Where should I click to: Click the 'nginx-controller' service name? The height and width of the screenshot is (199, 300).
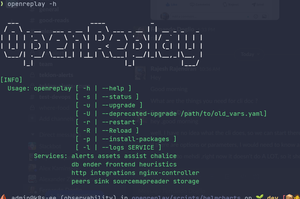pos(169,173)
